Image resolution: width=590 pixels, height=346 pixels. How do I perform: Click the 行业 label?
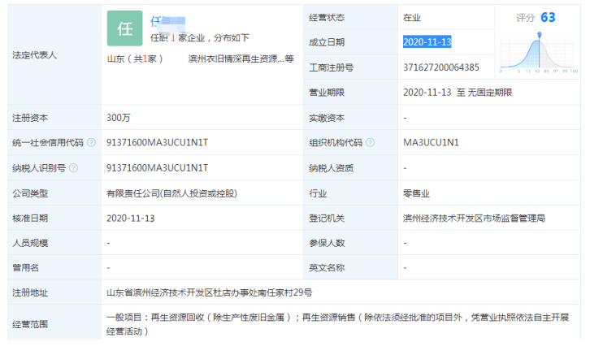click(318, 193)
